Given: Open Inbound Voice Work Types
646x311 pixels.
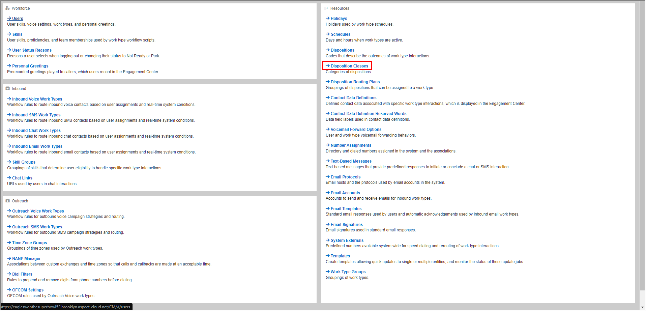Looking at the screenshot, I should pyautogui.click(x=37, y=99).
